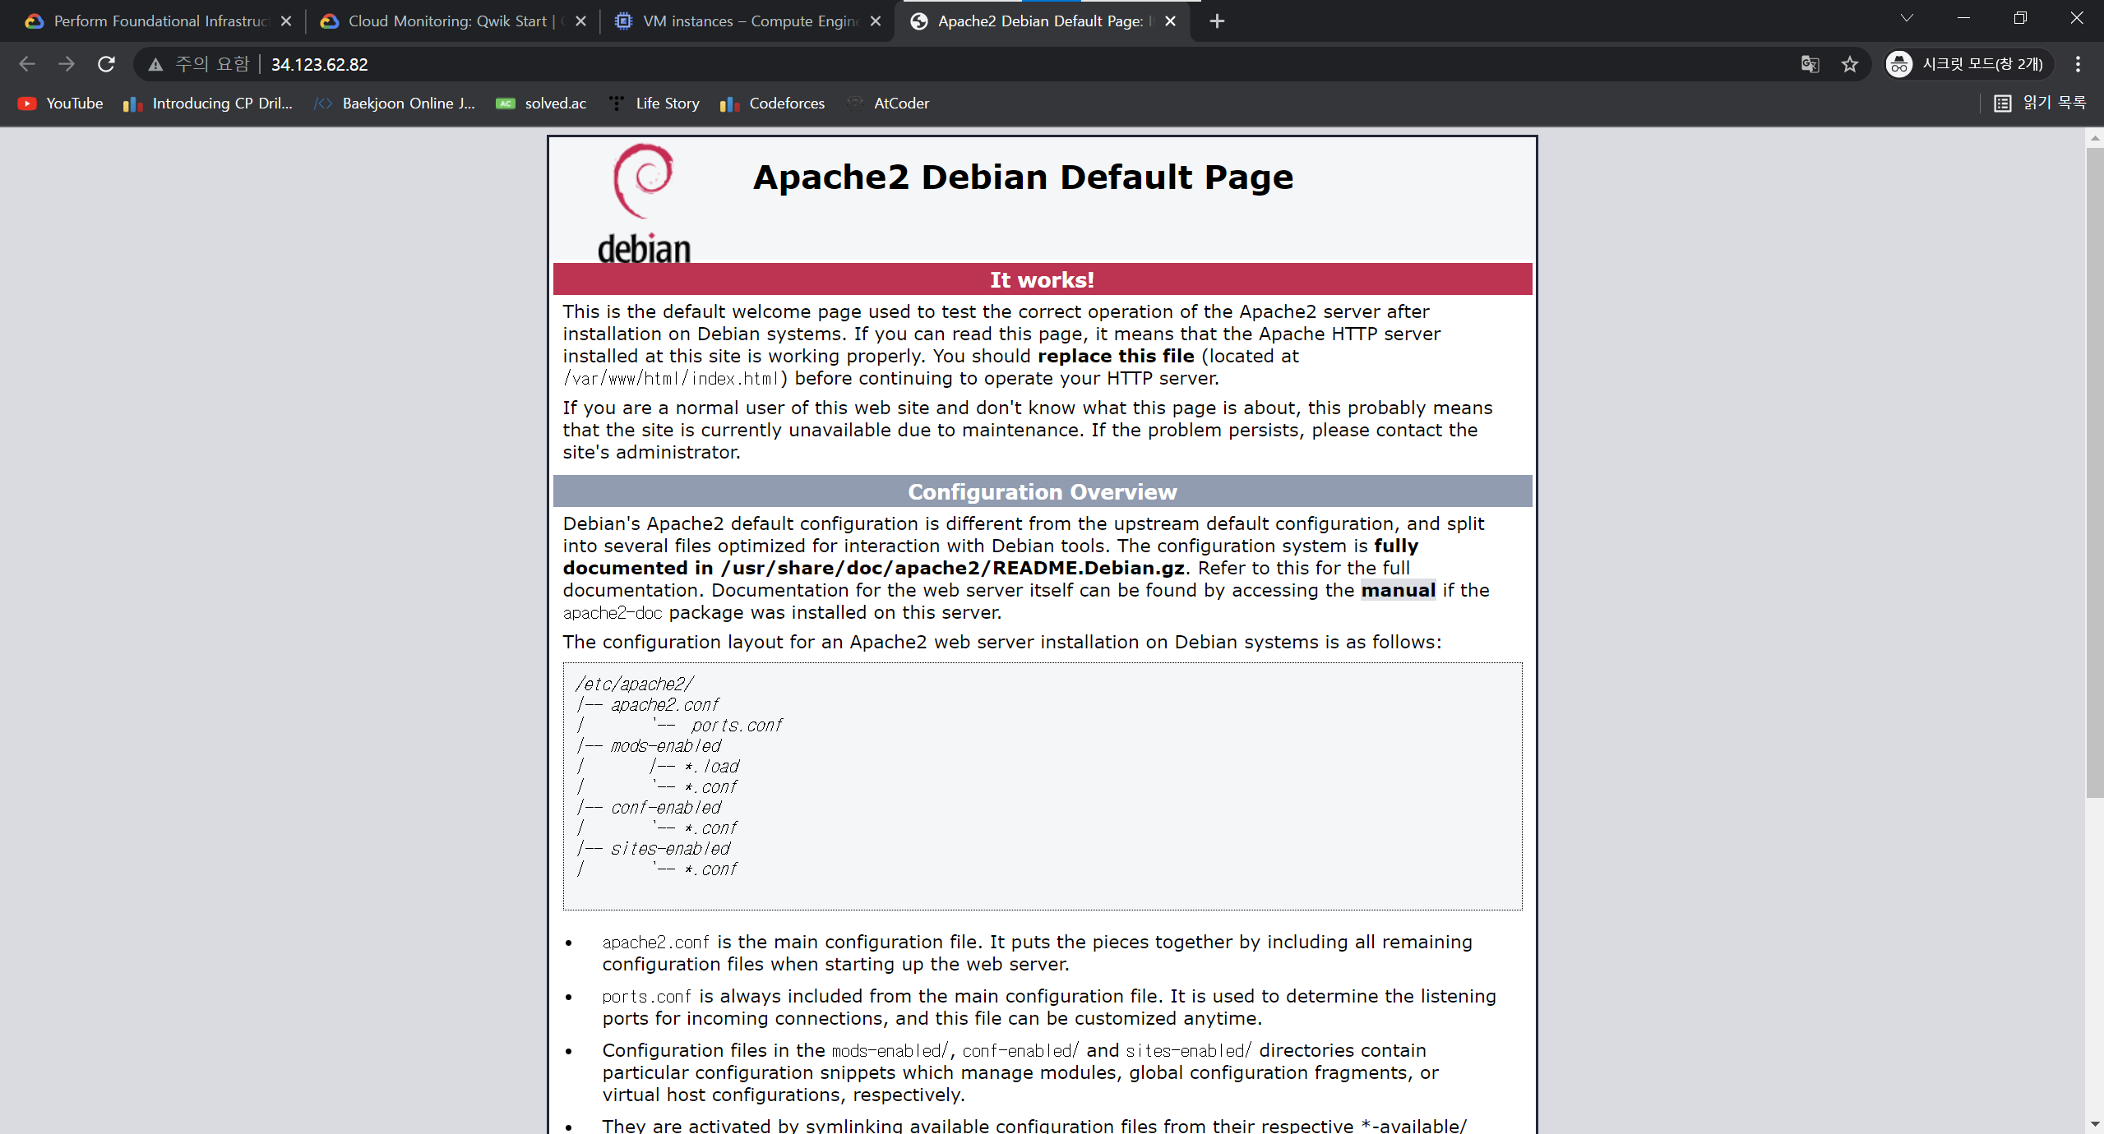Click the translate page icon
This screenshot has height=1134, width=2104.
click(x=1810, y=64)
